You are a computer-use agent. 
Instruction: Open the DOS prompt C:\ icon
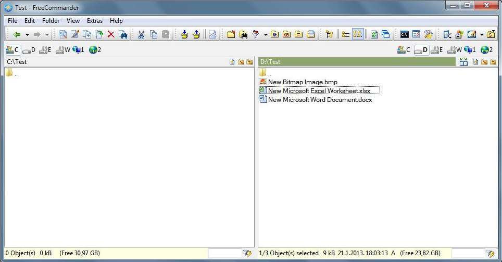click(404, 34)
